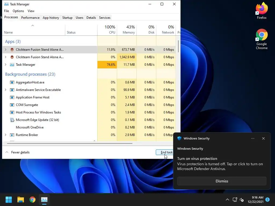Expand the Task Manager process row

tap(6, 65)
